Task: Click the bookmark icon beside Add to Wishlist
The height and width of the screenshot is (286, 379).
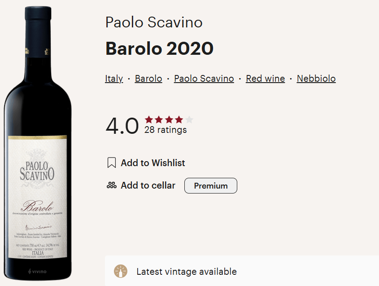Action: 112,163
